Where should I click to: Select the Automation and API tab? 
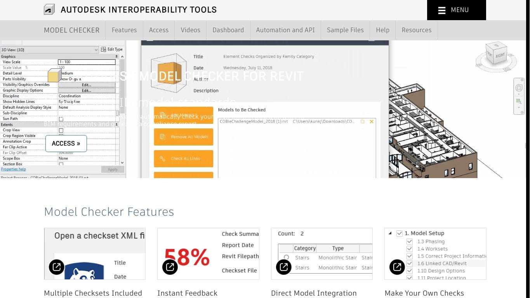coord(285,30)
